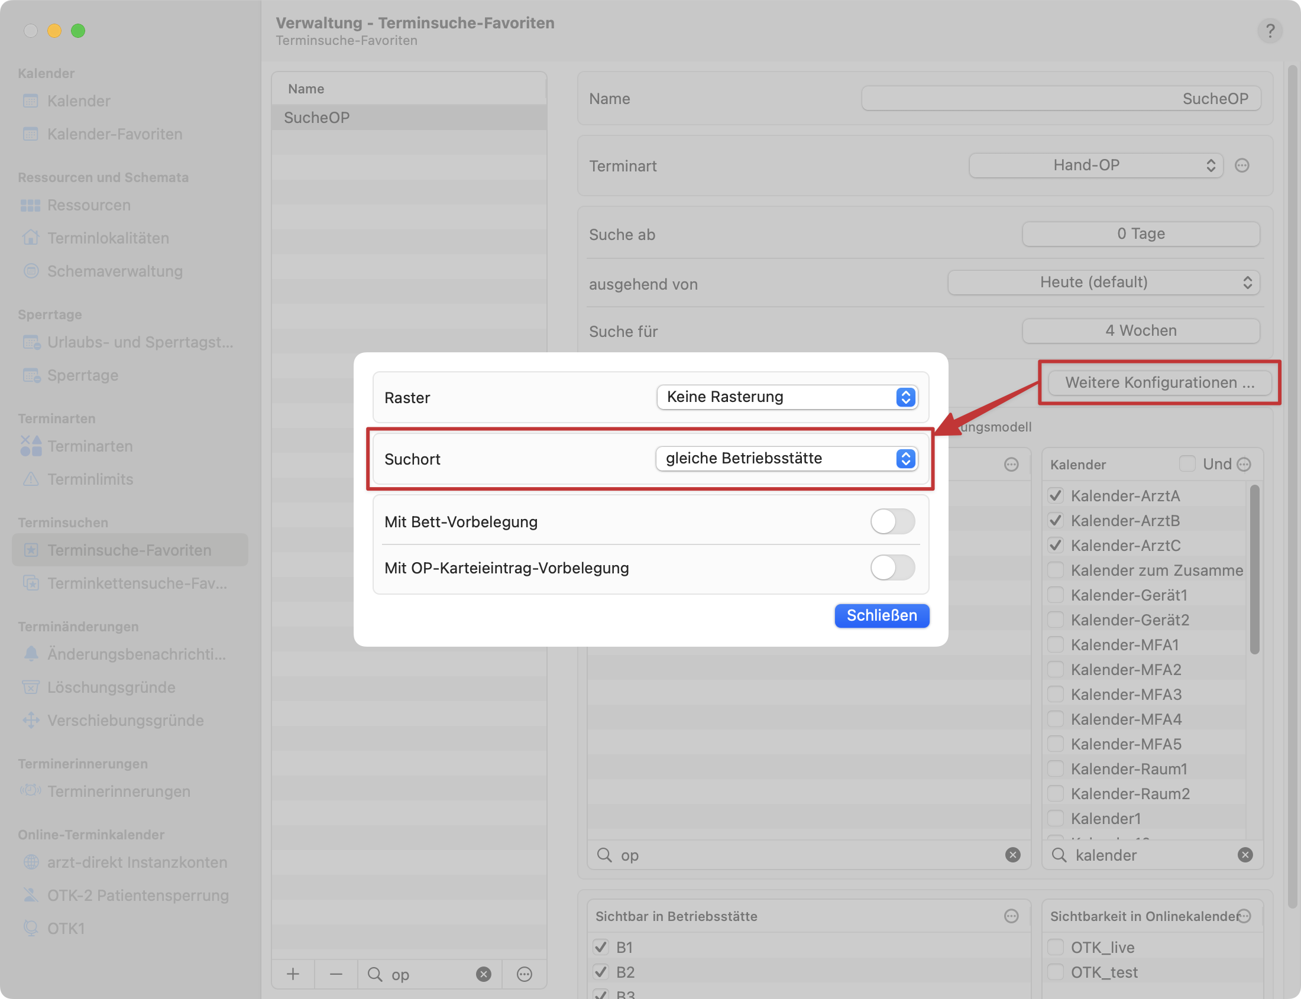
Task: Click the arzt-direkt Instanzkonten globe icon
Action: (x=30, y=862)
